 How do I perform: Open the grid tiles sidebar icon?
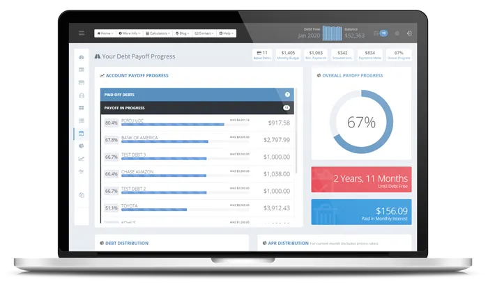pos(82,108)
